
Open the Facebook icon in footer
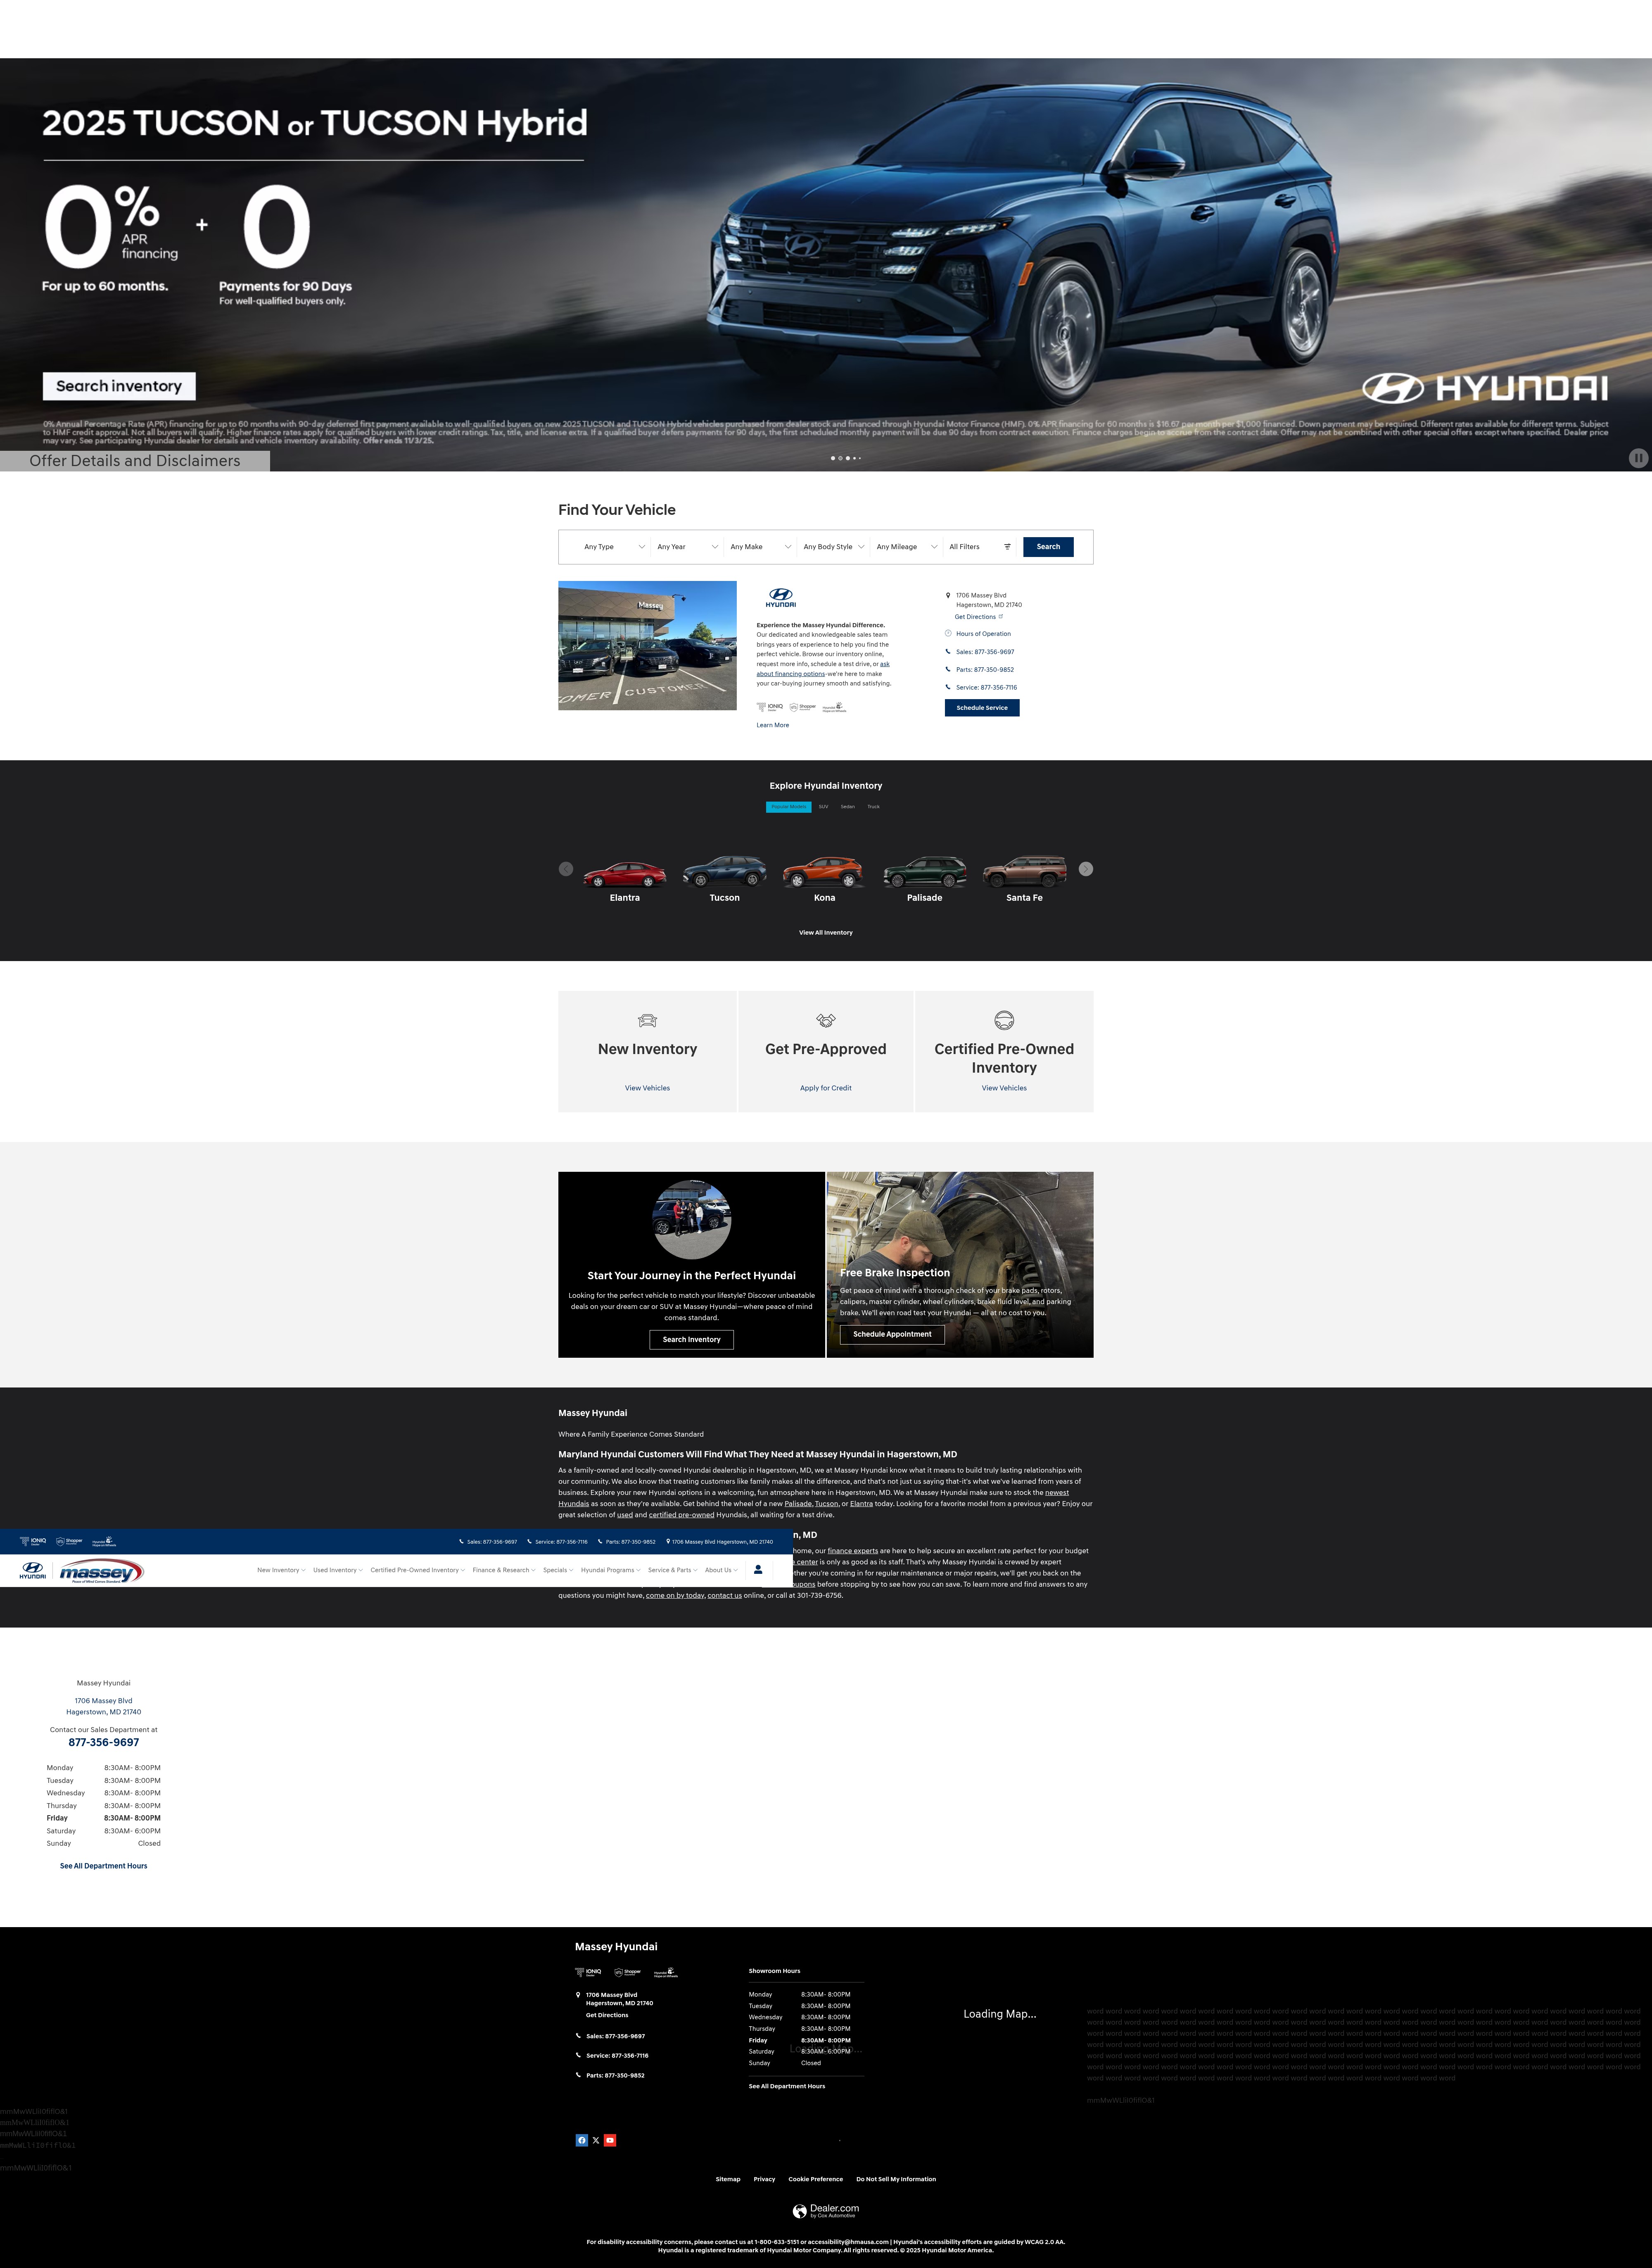582,2141
